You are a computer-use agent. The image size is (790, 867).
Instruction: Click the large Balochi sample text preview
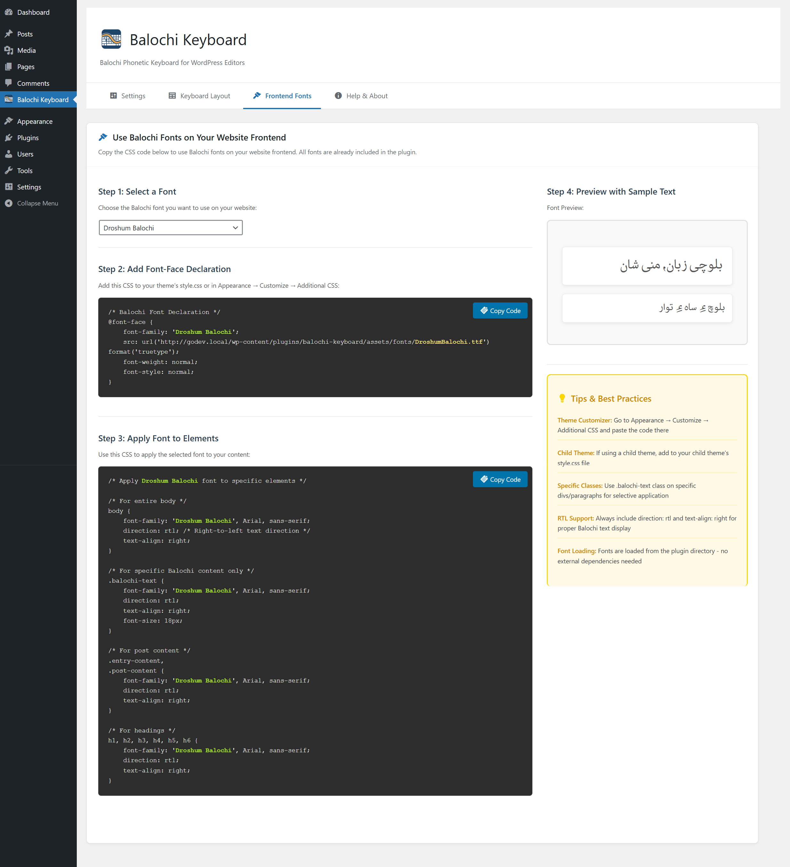(647, 266)
